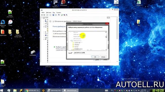The width and height of the screenshot is (165, 92).
Task: Click the RU language indicator in tray
Action: 112,90
